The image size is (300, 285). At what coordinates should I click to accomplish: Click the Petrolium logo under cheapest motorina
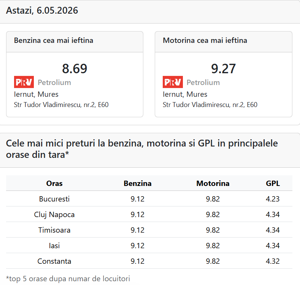pyautogui.click(x=173, y=82)
